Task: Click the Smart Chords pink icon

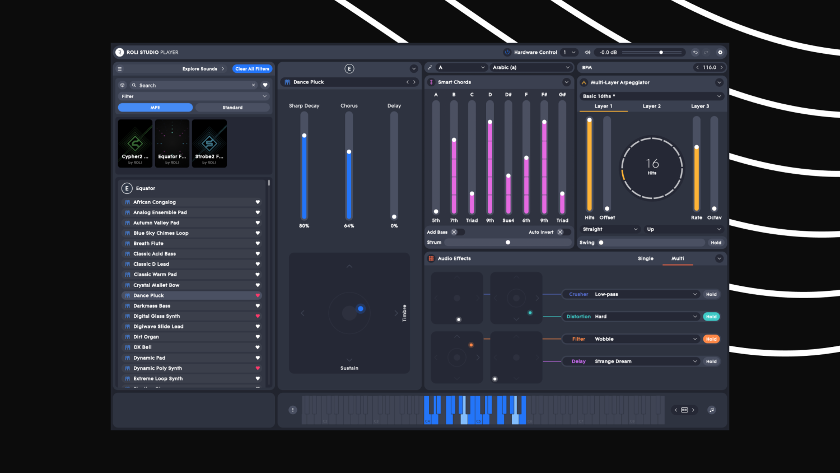Action: click(431, 82)
